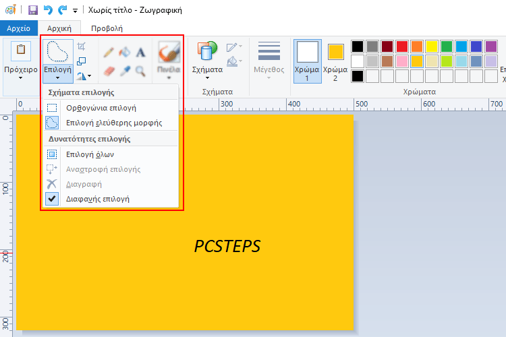Toggle the Διαφανής επιλογή checkmark
506x337 pixels.
[x=111, y=199]
